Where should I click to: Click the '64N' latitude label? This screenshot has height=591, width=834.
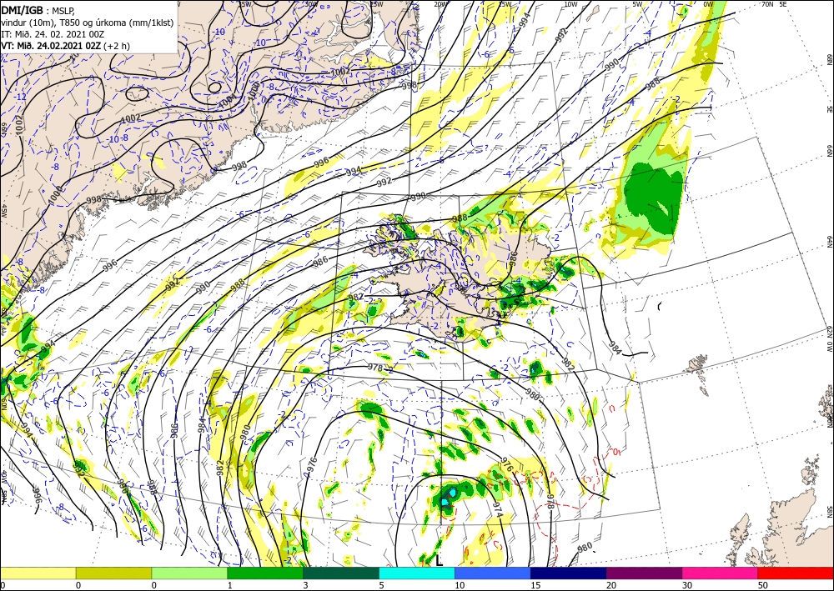[x=829, y=242]
